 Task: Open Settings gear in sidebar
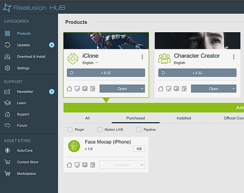pos(7,68)
